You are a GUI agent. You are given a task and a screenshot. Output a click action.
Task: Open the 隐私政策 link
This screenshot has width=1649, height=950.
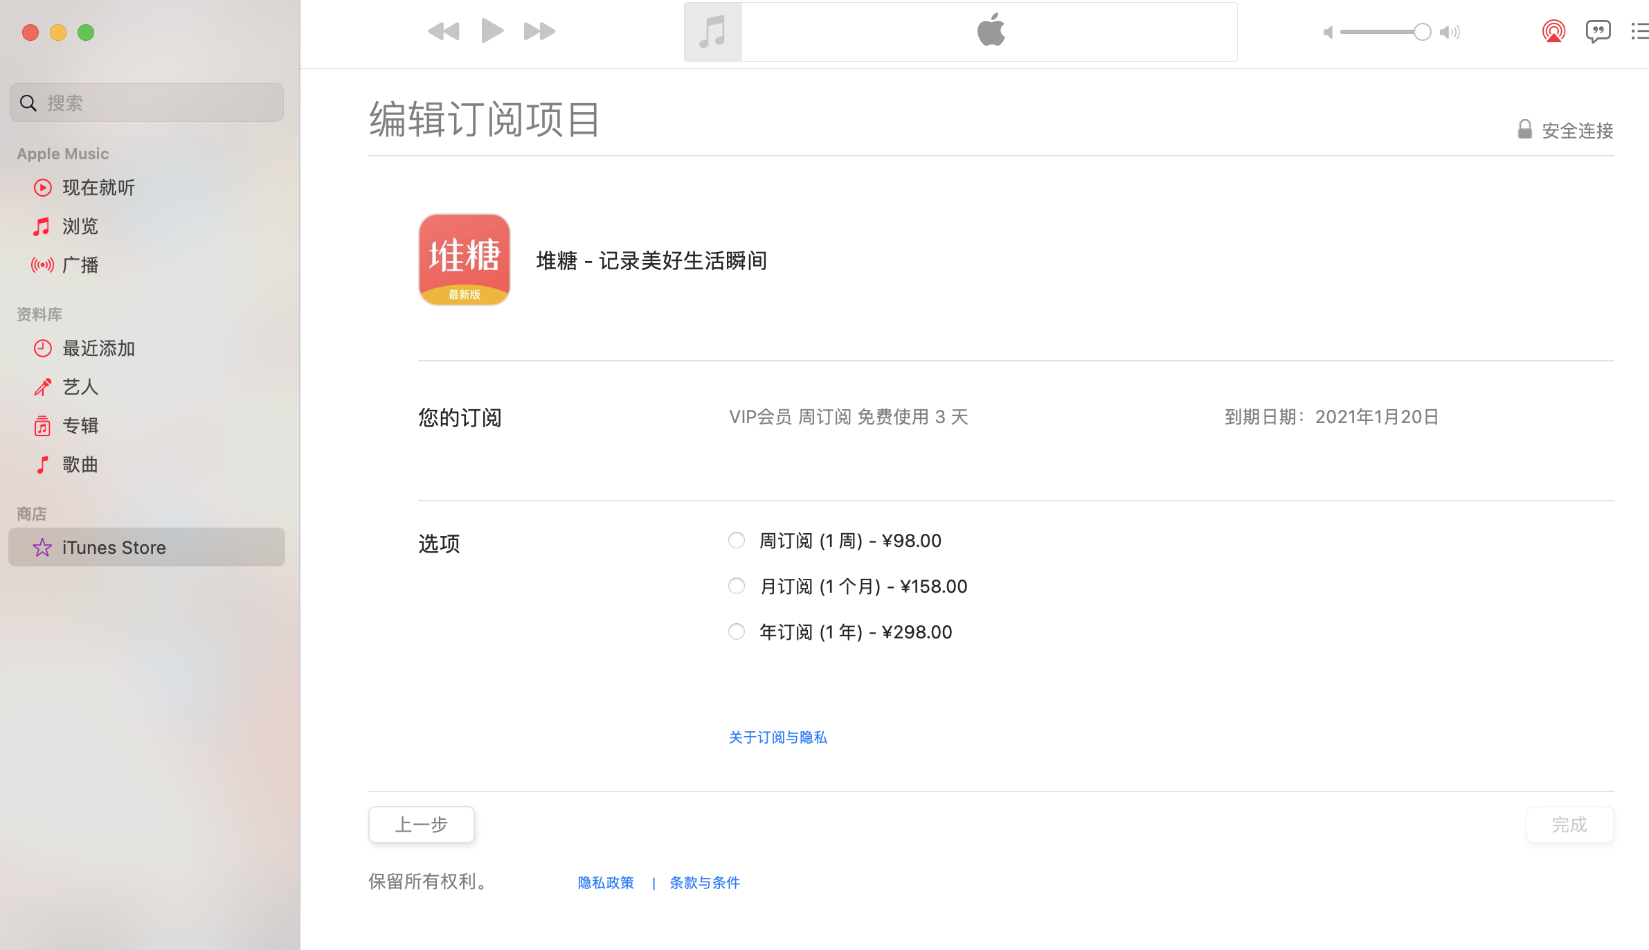pos(606,883)
